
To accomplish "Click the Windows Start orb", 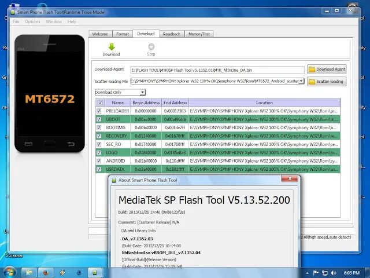I will pyautogui.click(x=9, y=272).
